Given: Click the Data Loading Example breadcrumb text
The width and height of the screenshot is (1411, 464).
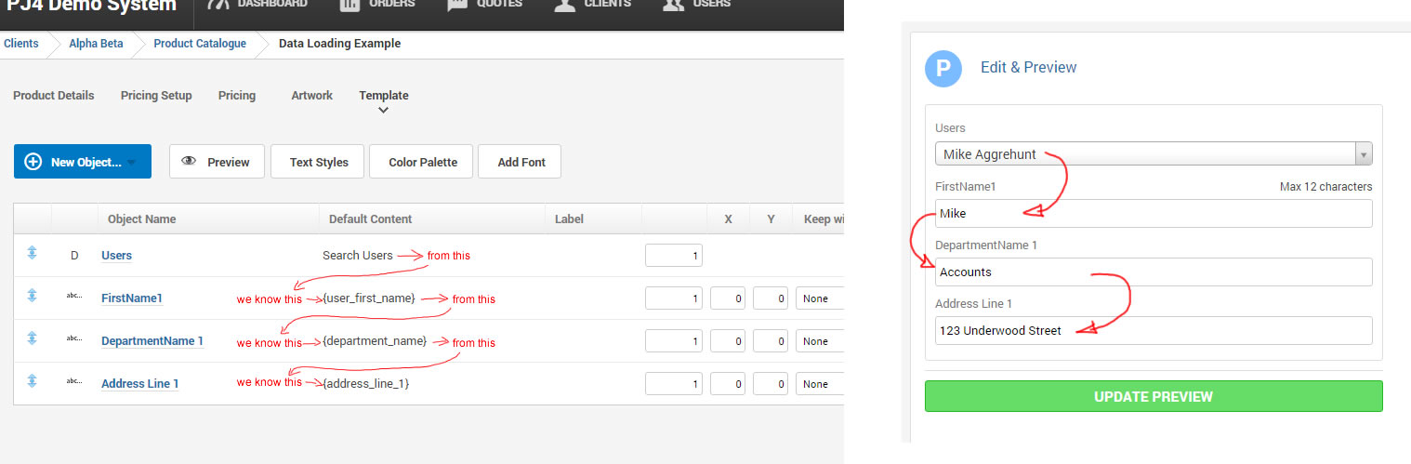Looking at the screenshot, I should tap(340, 44).
